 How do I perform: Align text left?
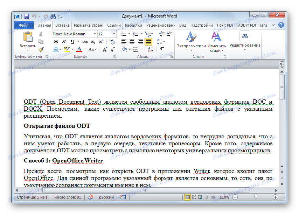pos(124,42)
